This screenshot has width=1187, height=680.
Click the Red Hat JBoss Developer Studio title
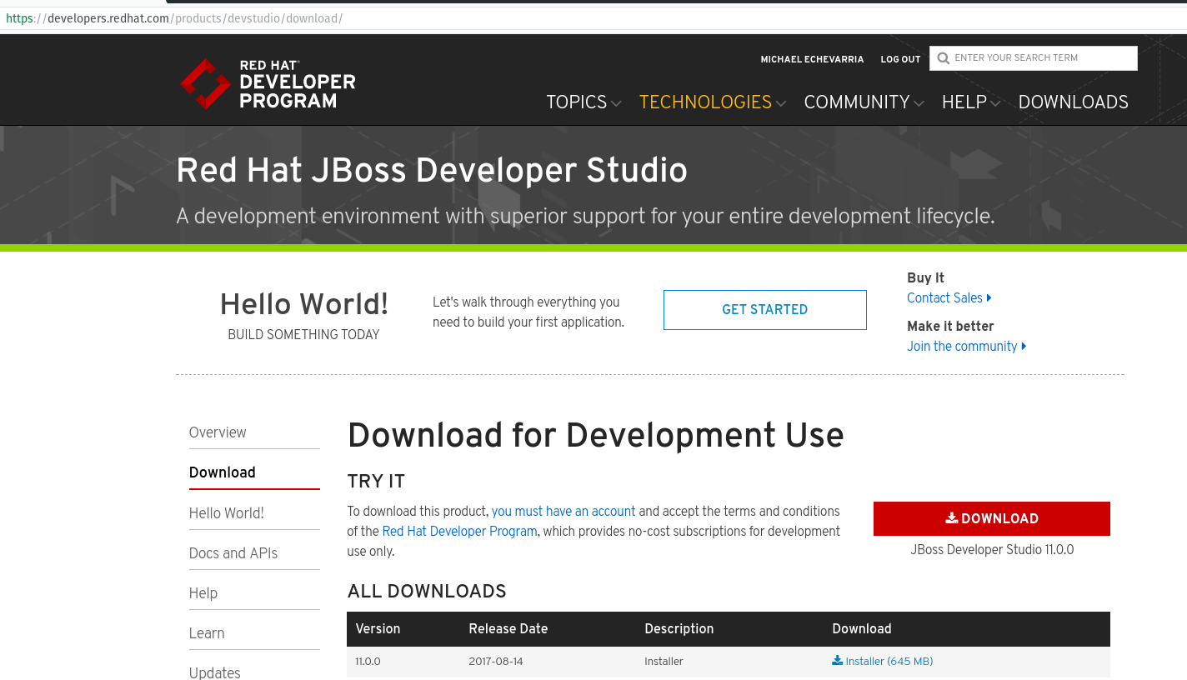[x=432, y=170]
